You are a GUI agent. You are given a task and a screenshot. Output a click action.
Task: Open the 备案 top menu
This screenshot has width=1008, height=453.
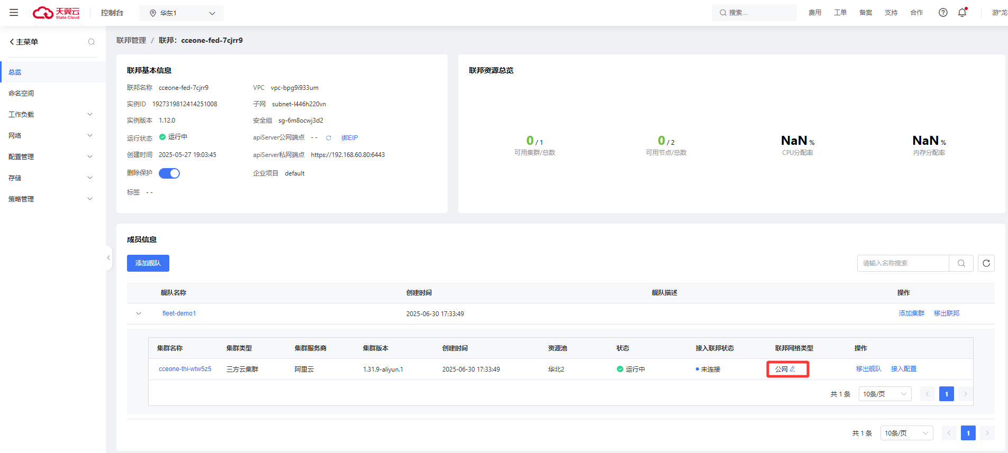point(866,13)
